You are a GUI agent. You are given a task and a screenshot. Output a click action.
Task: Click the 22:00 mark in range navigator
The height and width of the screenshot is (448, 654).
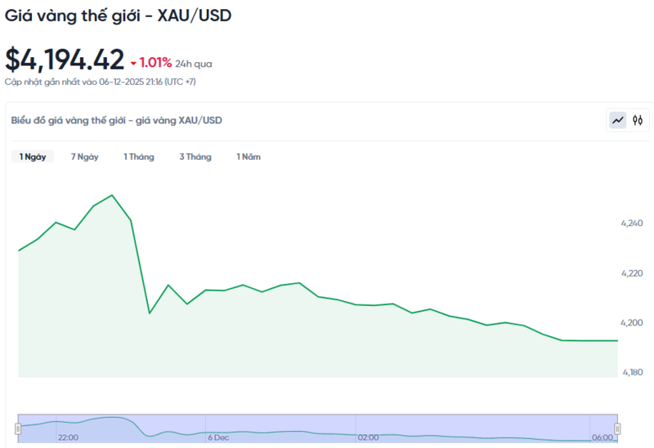click(x=68, y=437)
